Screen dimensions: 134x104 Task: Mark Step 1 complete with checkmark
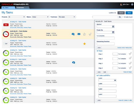(x=130, y=54)
